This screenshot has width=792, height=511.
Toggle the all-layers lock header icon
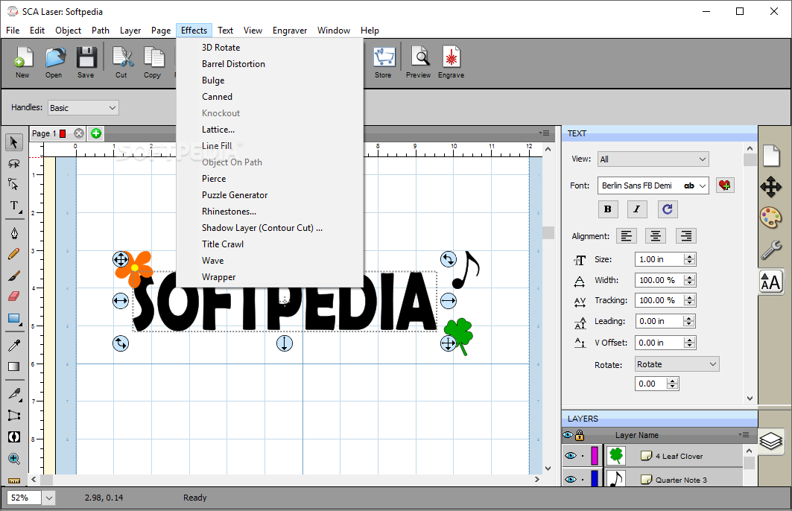(580, 435)
